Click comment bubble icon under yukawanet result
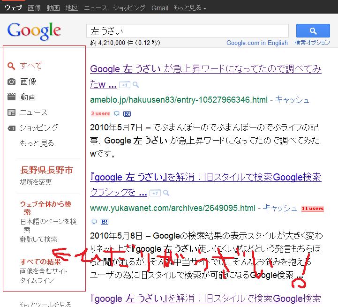 [94, 222]
